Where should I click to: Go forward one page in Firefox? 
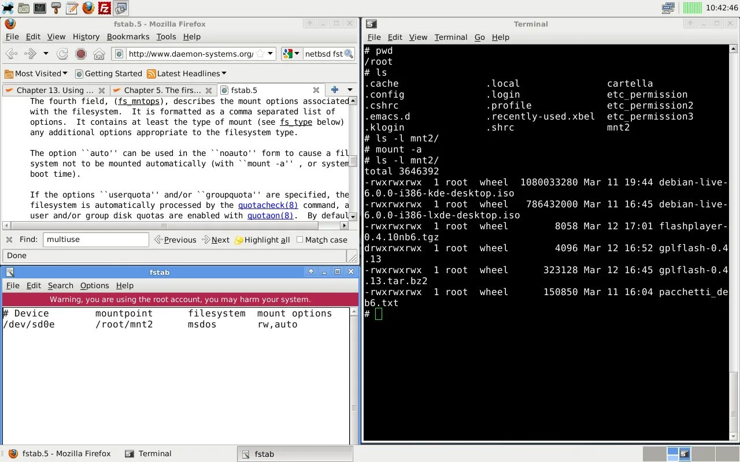pyautogui.click(x=29, y=54)
